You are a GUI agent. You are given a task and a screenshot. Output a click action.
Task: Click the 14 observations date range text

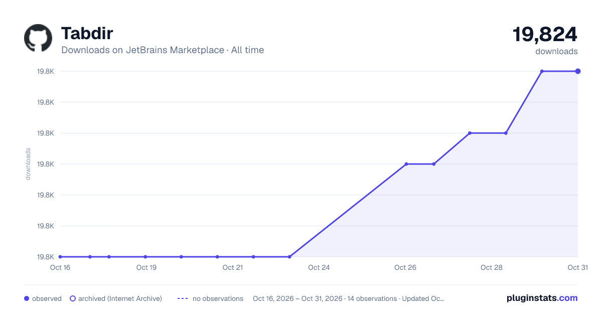pos(349,298)
